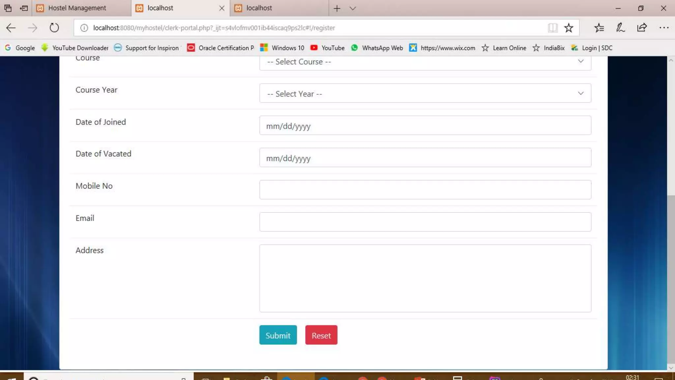675x380 pixels.
Task: Switch to the third localhost tab
Action: [279, 8]
